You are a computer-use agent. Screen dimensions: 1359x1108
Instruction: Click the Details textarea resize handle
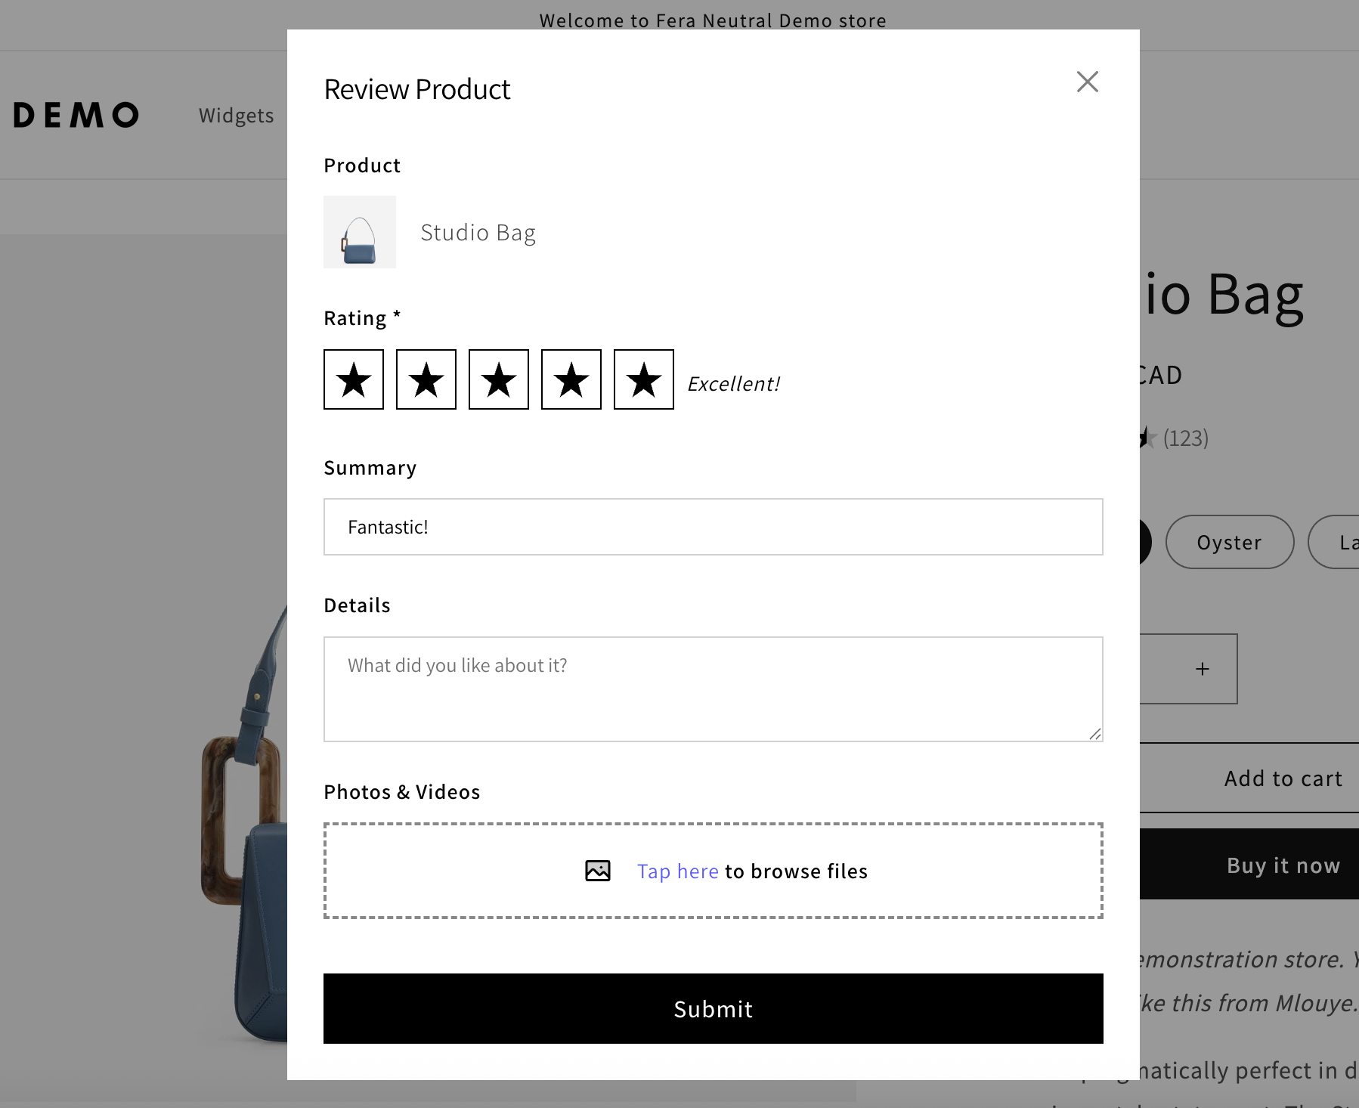[1095, 734]
